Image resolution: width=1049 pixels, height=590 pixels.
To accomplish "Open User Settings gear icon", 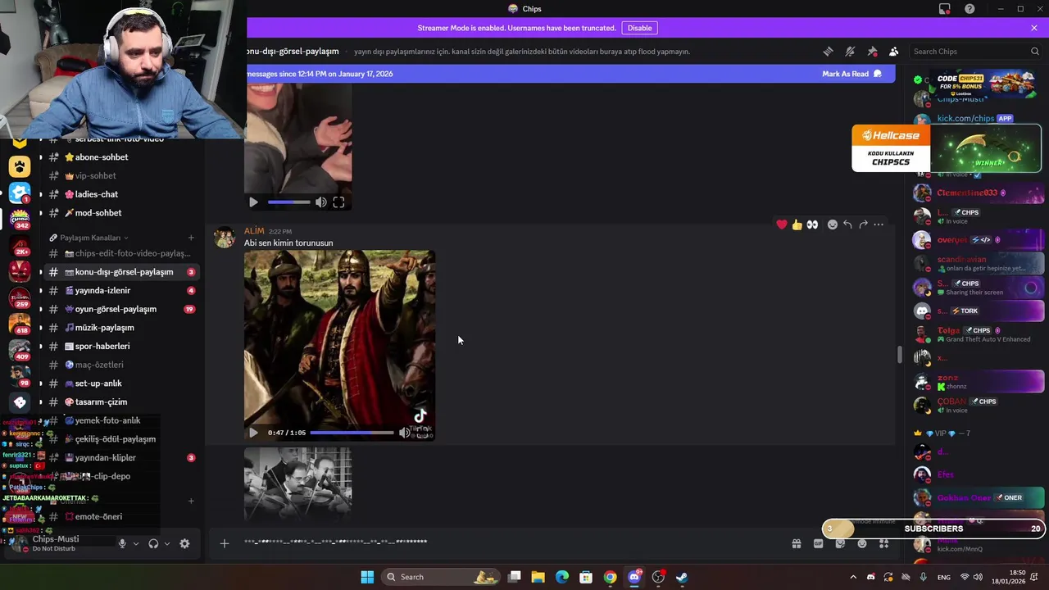I will tap(184, 543).
